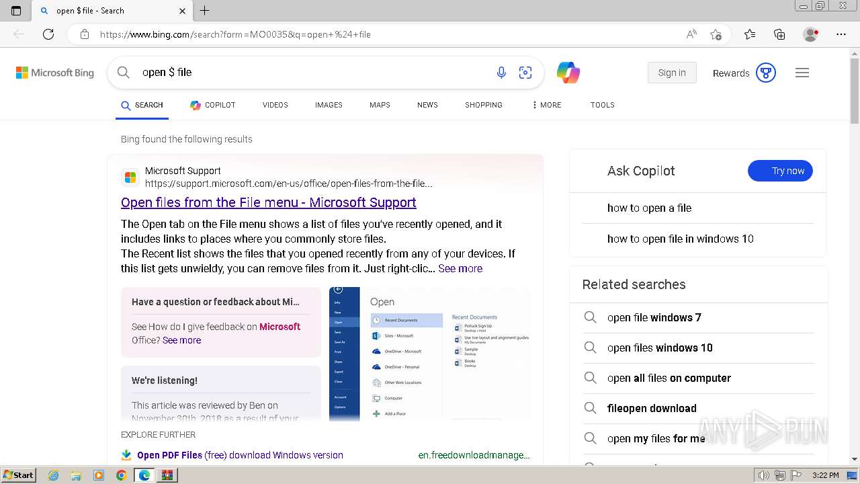View site information padlock icon
860x484 pixels.
click(x=84, y=34)
